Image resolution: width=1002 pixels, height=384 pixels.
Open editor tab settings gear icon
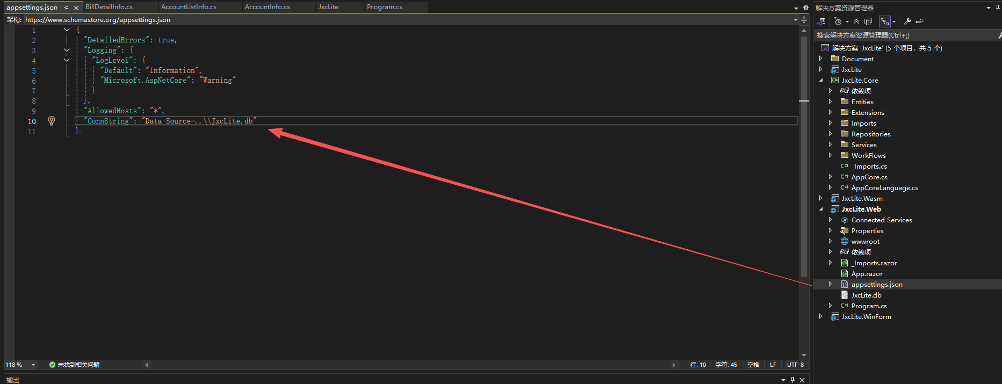(x=805, y=8)
